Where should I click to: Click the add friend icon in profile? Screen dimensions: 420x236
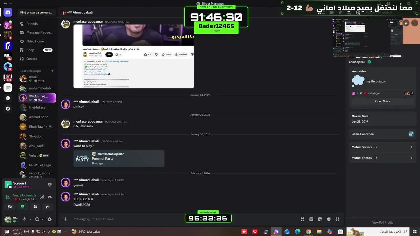(406, 23)
